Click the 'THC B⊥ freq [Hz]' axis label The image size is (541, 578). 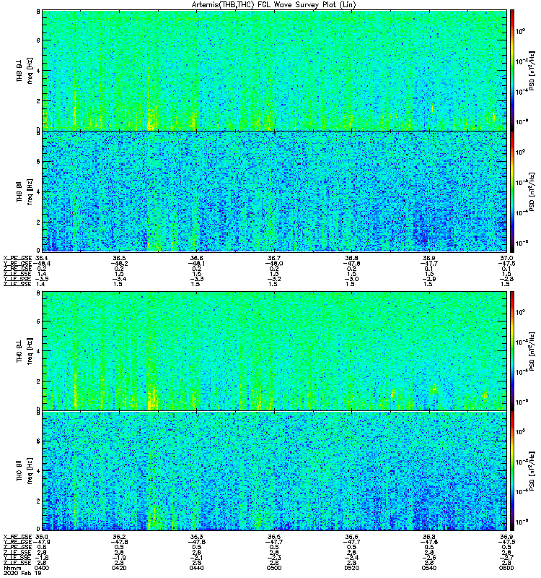(x=25, y=351)
